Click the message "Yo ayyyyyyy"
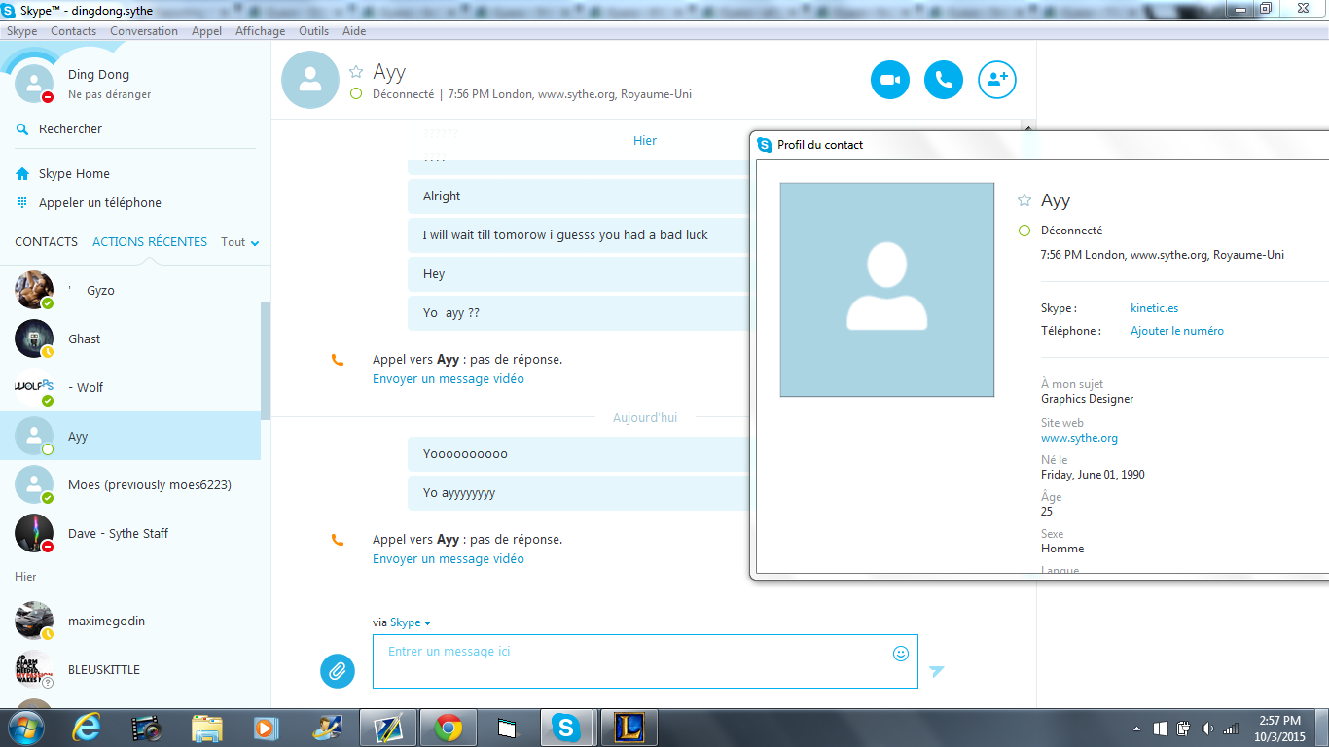 (x=459, y=493)
